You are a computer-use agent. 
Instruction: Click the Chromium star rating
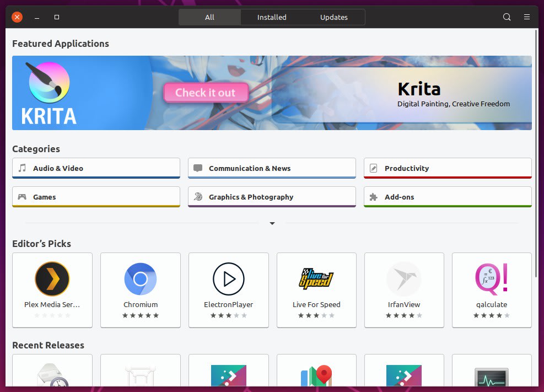tap(141, 315)
